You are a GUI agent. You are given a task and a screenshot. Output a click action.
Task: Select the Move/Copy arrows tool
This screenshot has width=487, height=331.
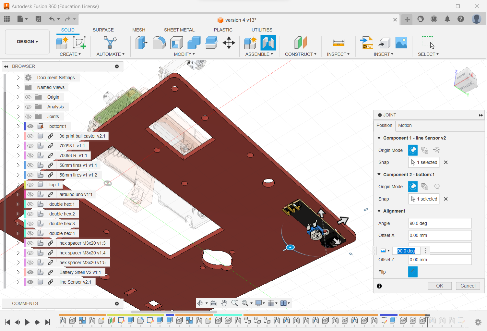click(x=229, y=43)
